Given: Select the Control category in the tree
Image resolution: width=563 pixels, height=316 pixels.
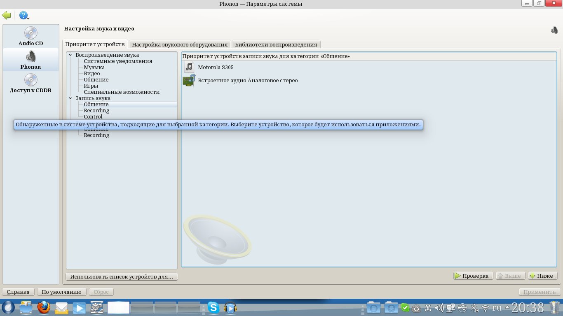Looking at the screenshot, I should click(x=93, y=116).
